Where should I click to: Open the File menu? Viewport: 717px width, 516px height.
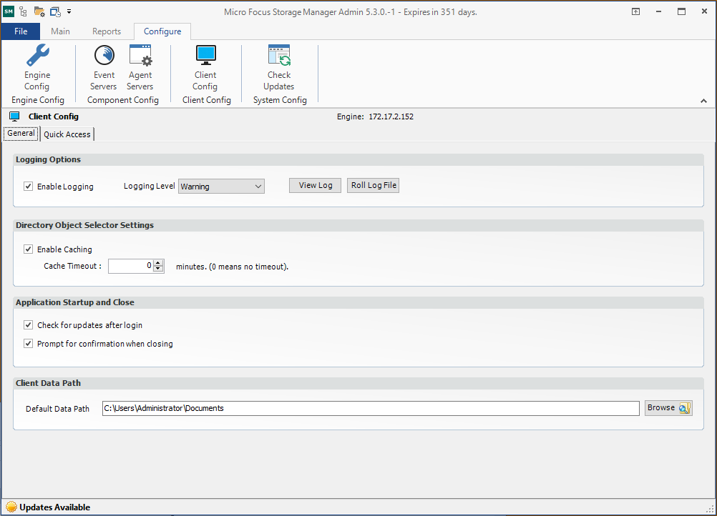pyautogui.click(x=21, y=31)
